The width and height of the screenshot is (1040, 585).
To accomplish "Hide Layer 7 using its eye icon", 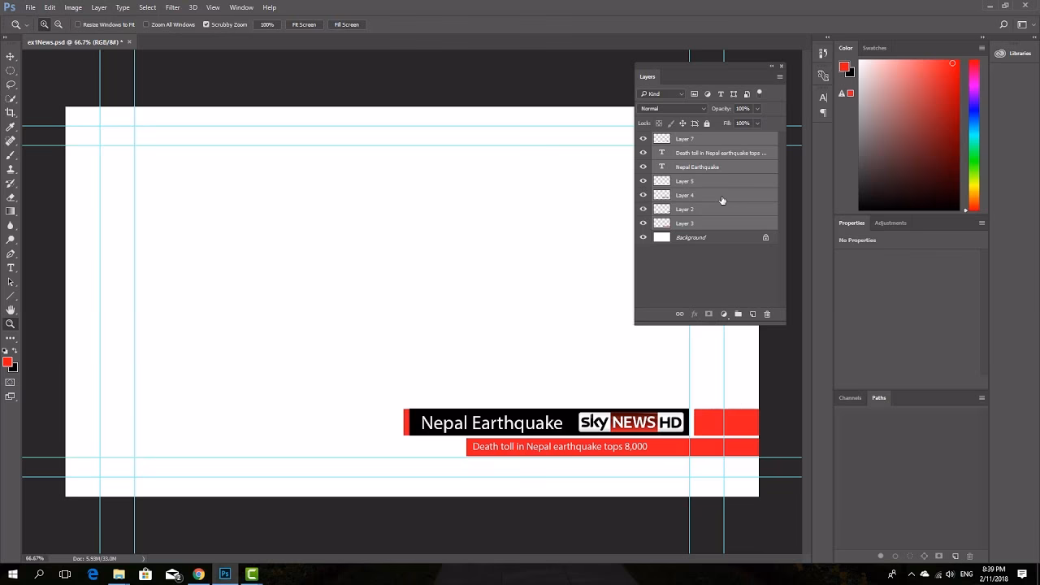I will [x=643, y=139].
